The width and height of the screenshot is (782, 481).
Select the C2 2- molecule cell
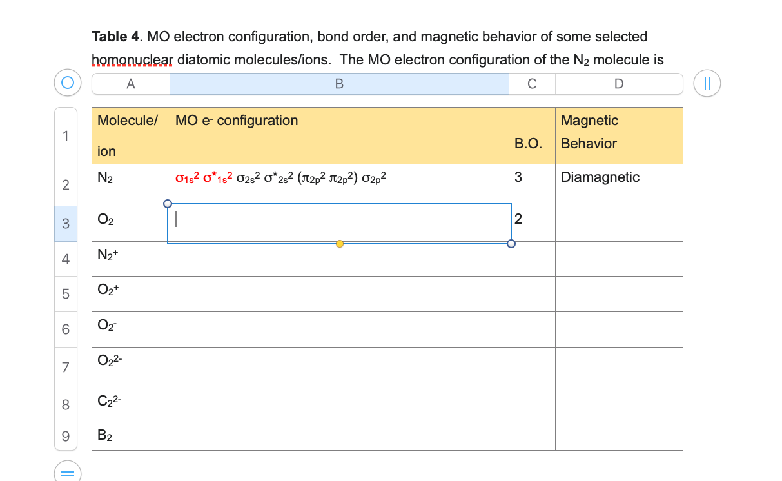pyautogui.click(x=130, y=405)
